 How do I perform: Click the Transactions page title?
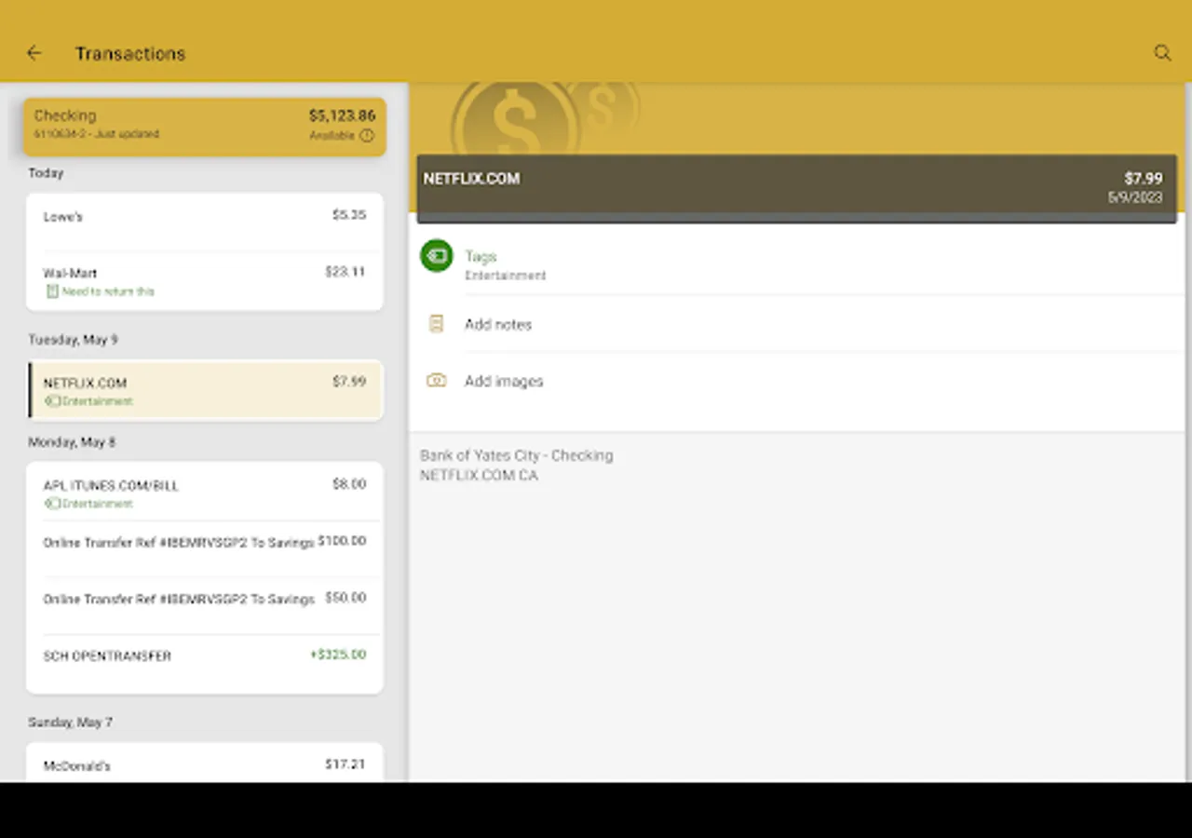(x=130, y=54)
